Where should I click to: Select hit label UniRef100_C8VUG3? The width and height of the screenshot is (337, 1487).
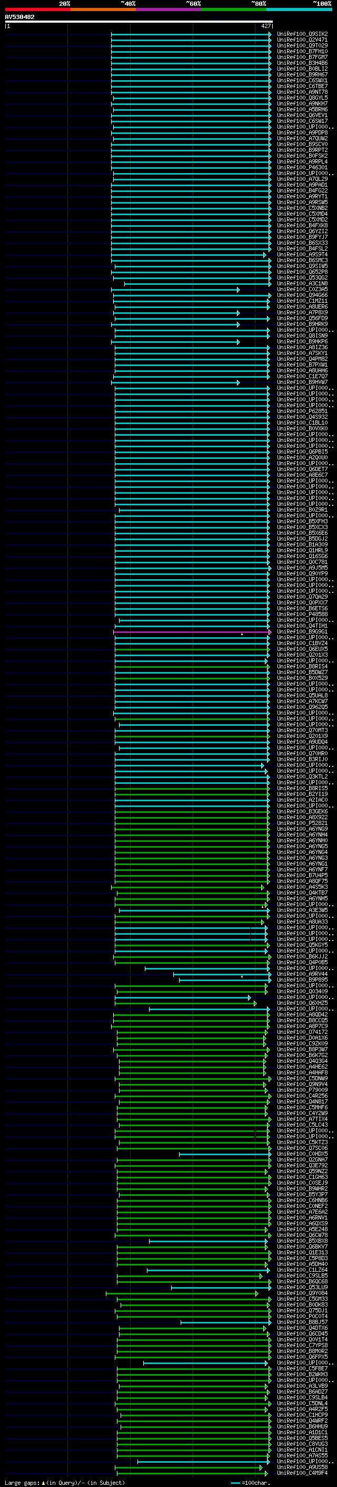[302, 1444]
